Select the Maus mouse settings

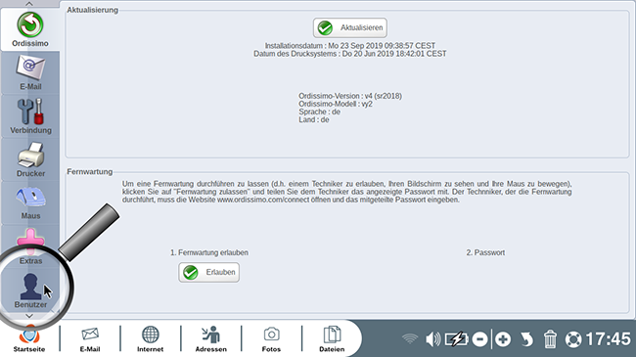[x=30, y=202]
